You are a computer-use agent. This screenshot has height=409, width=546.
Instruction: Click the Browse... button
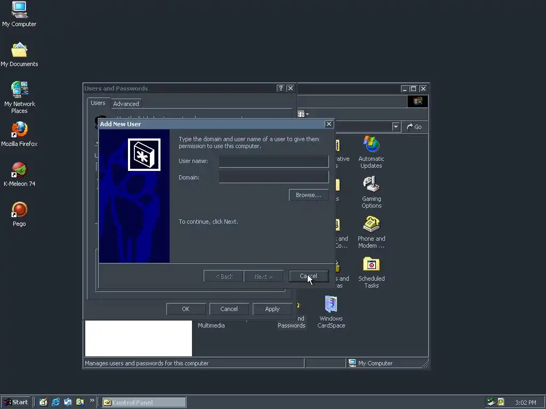point(309,195)
